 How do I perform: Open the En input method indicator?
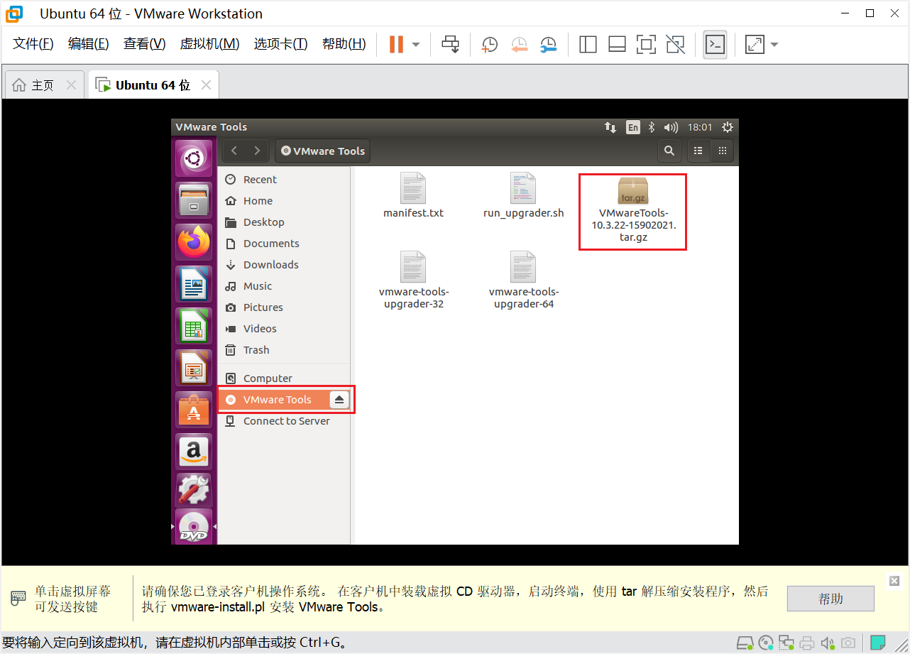point(632,127)
